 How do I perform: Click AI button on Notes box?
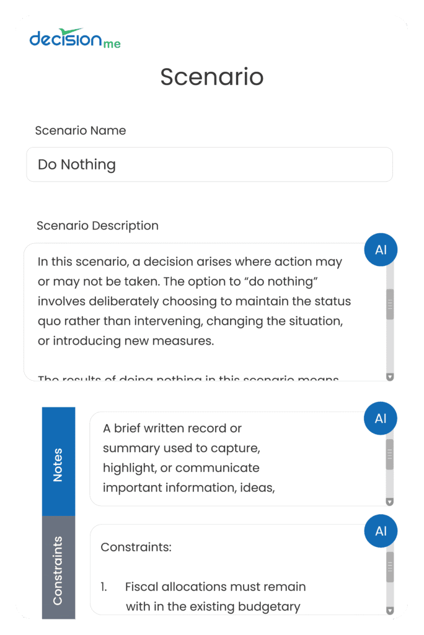(x=381, y=419)
